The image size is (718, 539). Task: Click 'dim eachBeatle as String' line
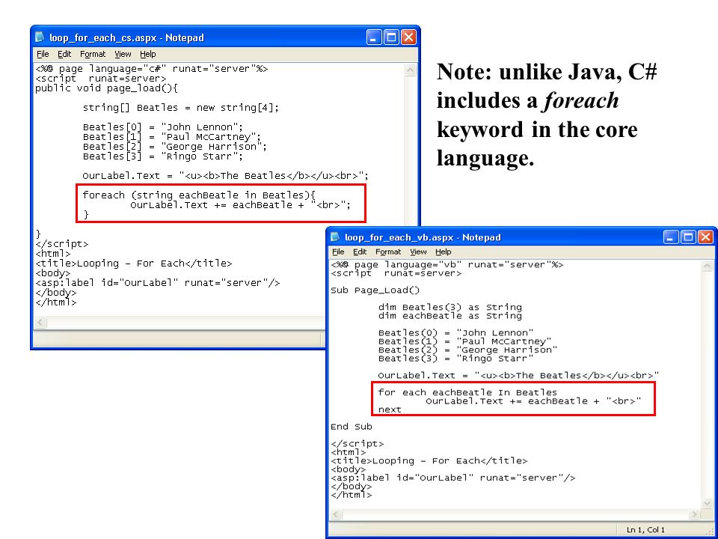click(449, 316)
